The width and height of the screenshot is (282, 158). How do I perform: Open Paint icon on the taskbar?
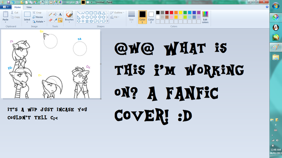(275, 48)
